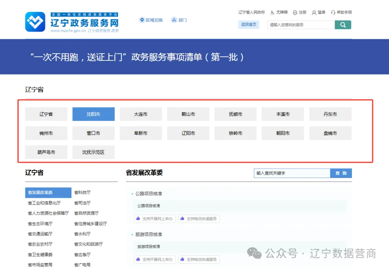Select the 沈阳市 city tab
This screenshot has width=389, height=269.
coord(93,114)
